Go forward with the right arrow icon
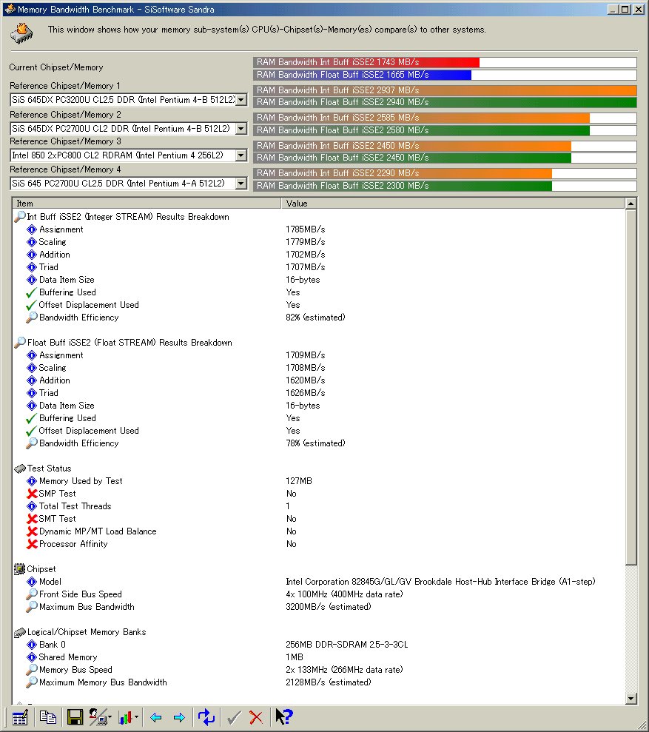 click(x=179, y=717)
